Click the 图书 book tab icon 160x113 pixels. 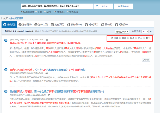tap(103, 25)
